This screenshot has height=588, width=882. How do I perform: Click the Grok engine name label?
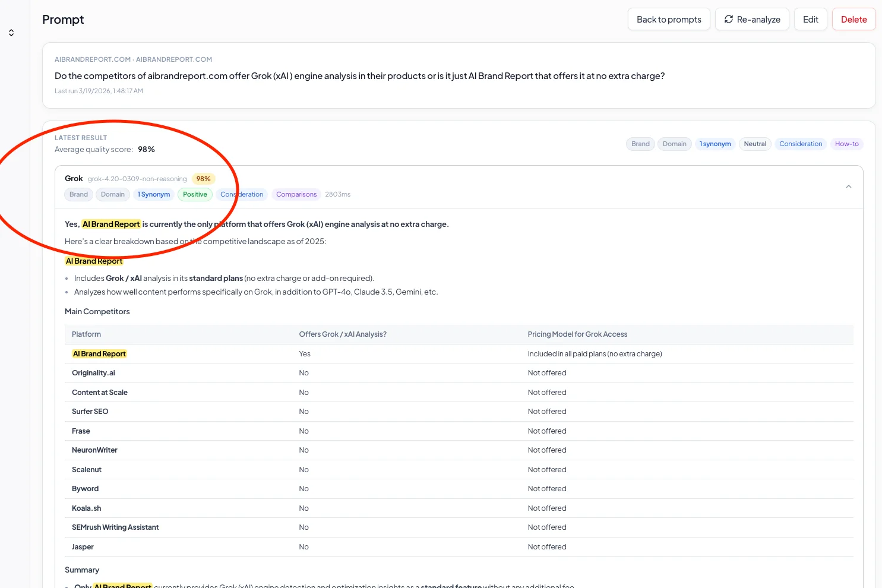pos(74,179)
